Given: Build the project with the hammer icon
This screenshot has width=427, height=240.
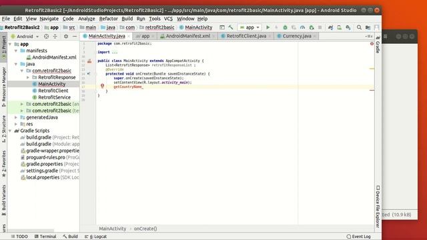Looking at the screenshot, I should coord(231,27).
